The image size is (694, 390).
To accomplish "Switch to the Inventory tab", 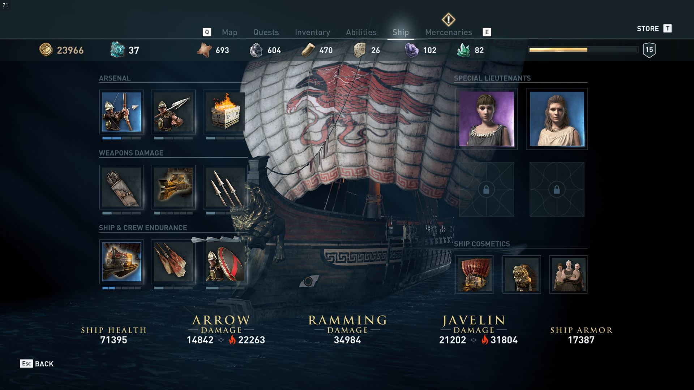I will [x=312, y=32].
